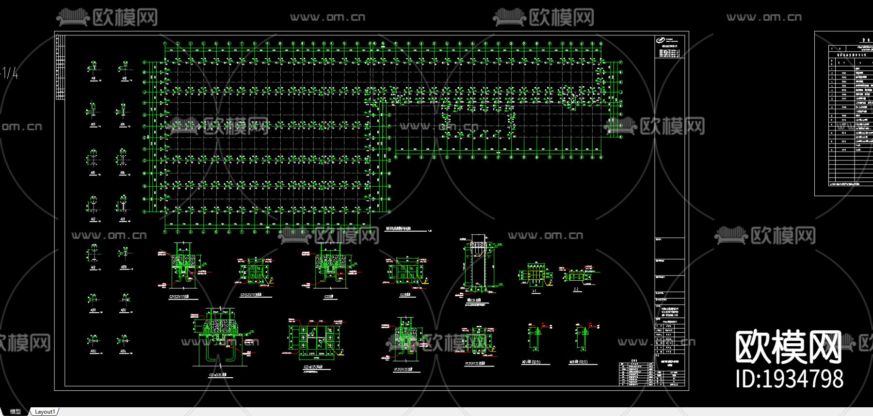Switch to the 模型 model tab
The width and height of the screenshot is (873, 416).
pyautogui.click(x=16, y=412)
